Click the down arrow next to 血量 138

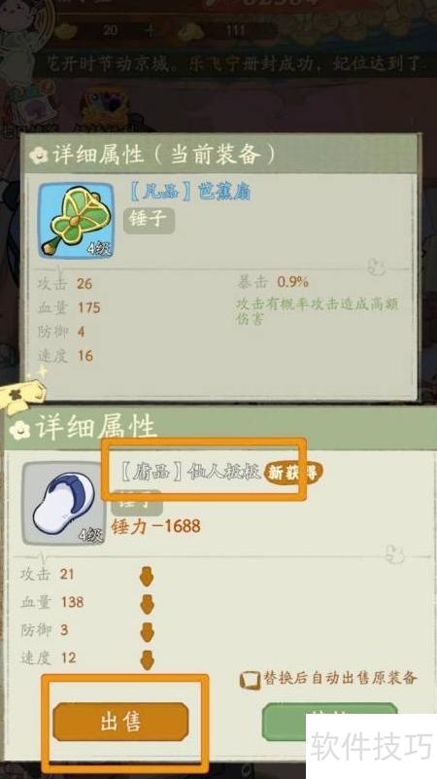tap(147, 605)
